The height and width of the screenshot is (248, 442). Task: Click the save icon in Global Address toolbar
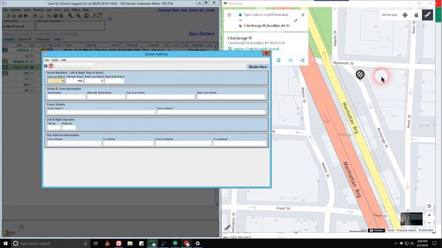(x=46, y=66)
